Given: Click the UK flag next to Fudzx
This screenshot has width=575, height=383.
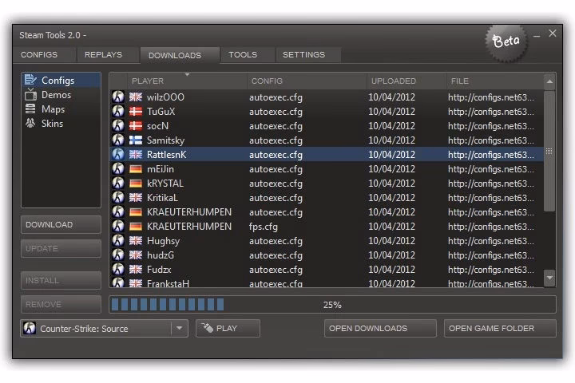Looking at the screenshot, I should click(x=136, y=270).
